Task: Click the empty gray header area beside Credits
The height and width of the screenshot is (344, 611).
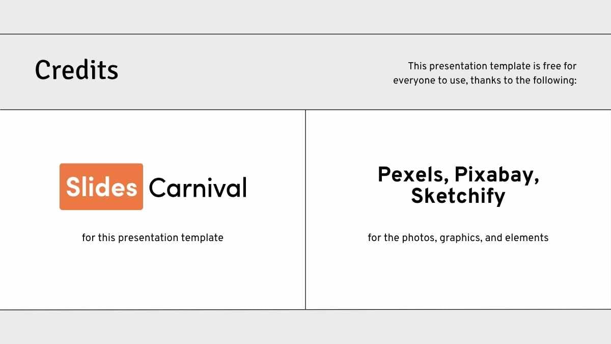Action: pyautogui.click(x=255, y=71)
